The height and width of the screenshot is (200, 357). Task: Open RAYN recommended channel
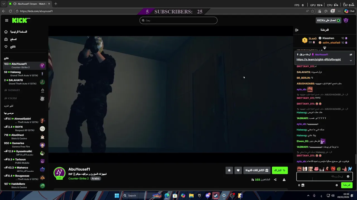click(24, 128)
